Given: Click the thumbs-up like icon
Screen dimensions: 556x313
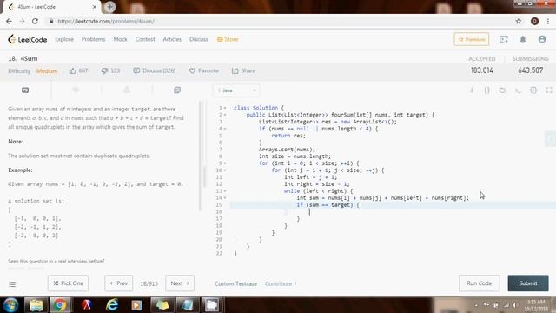Looking at the screenshot, I should click(x=73, y=70).
